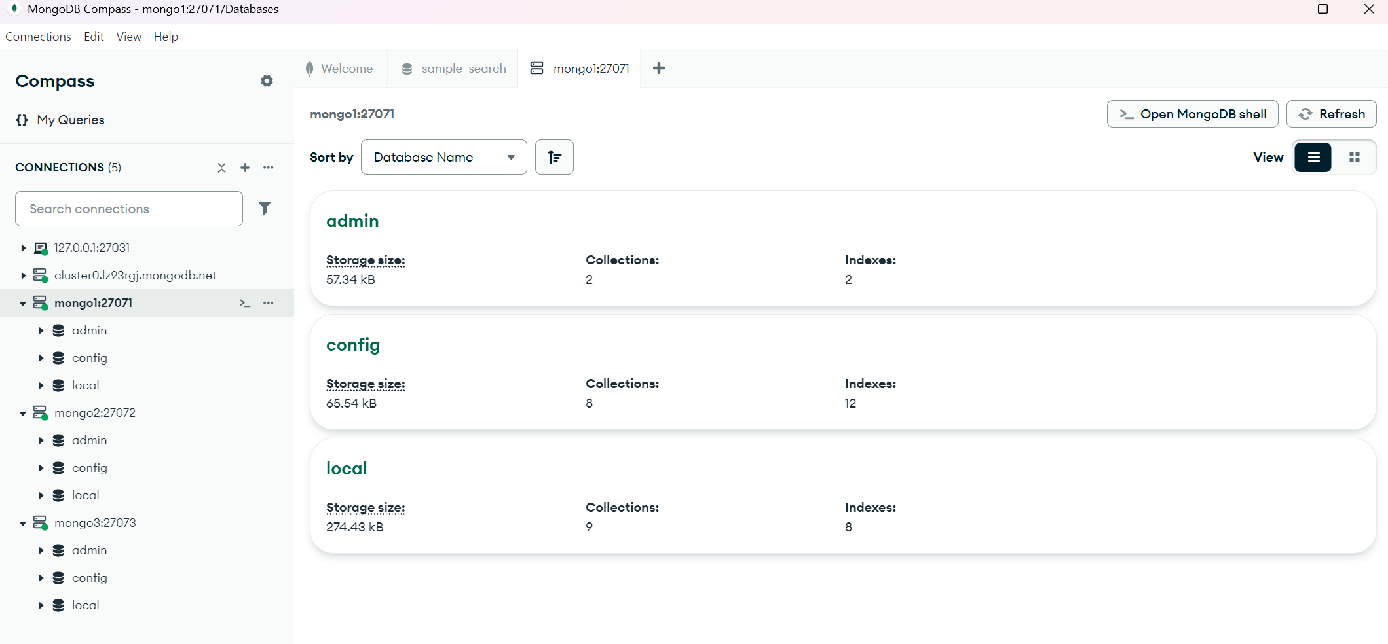Open mongo1:27071 sidebar actions menu

(x=269, y=303)
